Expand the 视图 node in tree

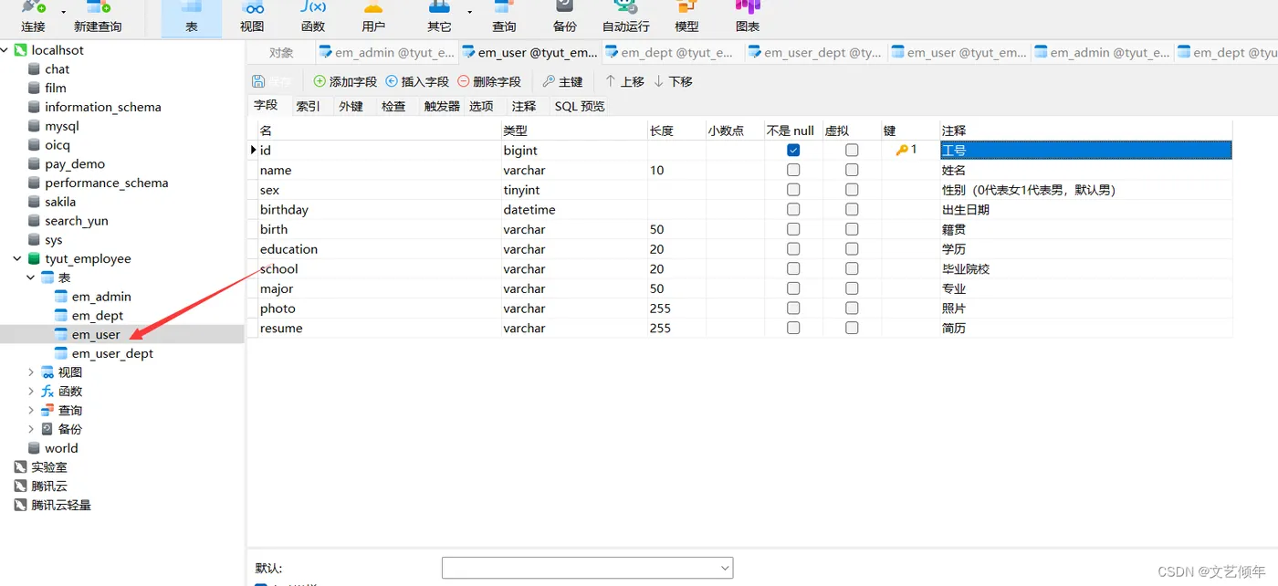[31, 372]
